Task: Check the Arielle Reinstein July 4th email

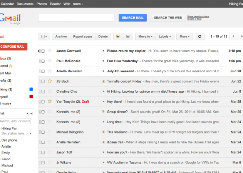Action: [x=43, y=71]
